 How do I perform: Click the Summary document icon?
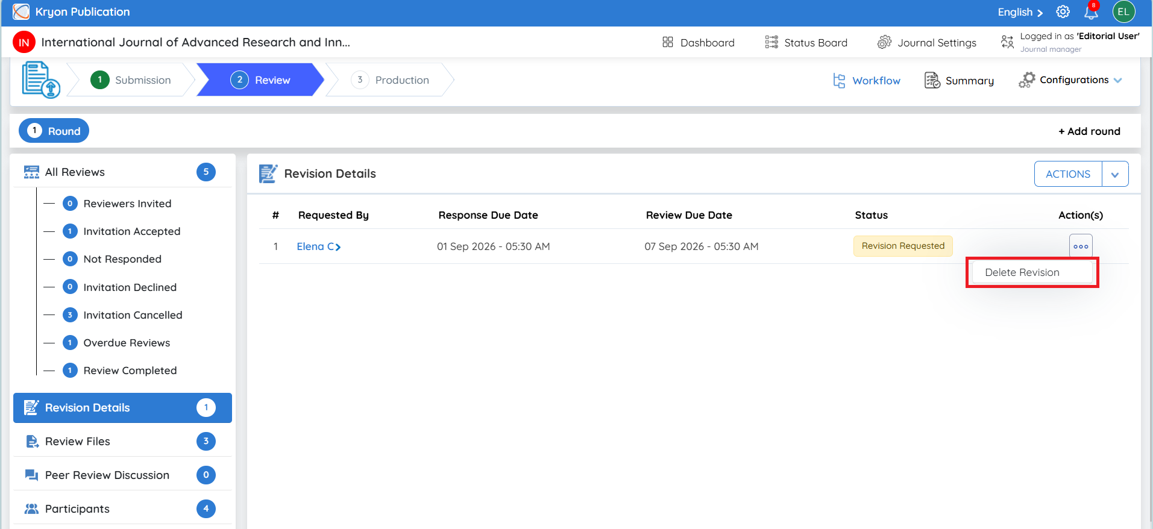[932, 80]
